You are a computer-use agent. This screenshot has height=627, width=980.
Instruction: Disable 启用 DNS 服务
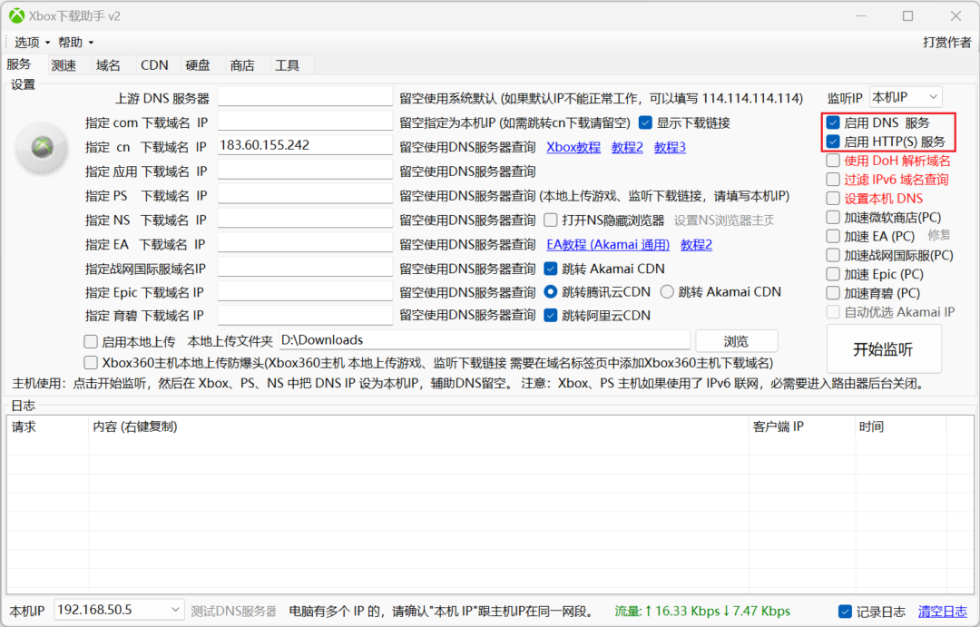pos(832,122)
